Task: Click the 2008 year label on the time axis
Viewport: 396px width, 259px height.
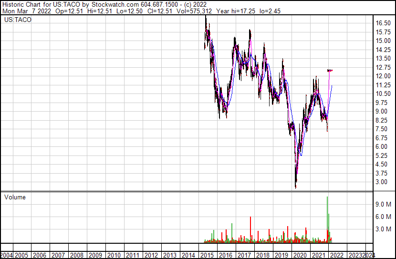Action: [x=77, y=255]
